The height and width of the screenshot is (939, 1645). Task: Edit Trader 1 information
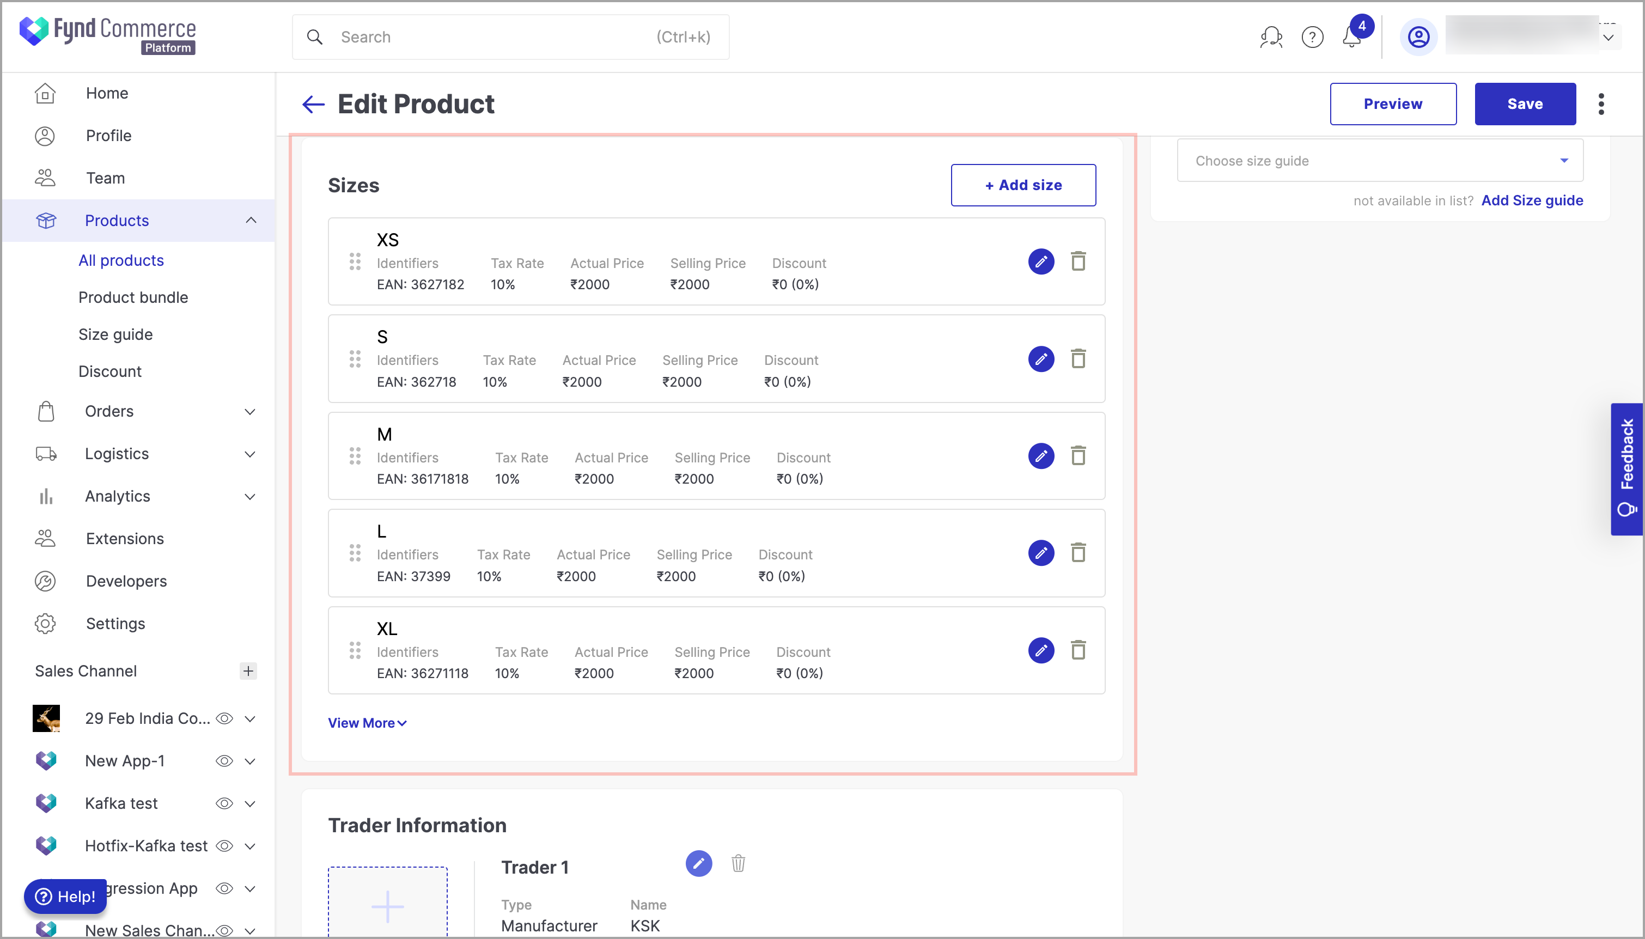[698, 863]
